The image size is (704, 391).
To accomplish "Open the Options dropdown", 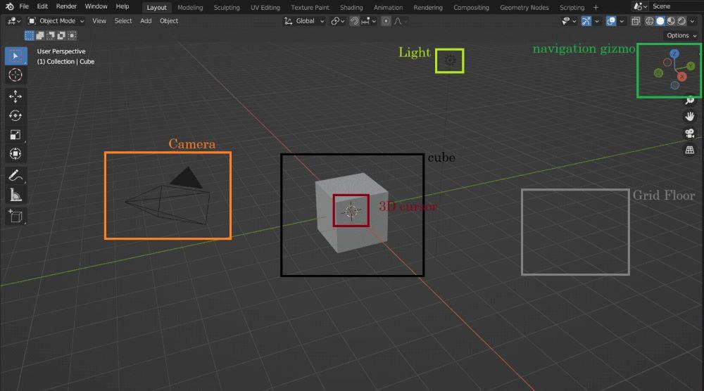I will click(x=681, y=35).
